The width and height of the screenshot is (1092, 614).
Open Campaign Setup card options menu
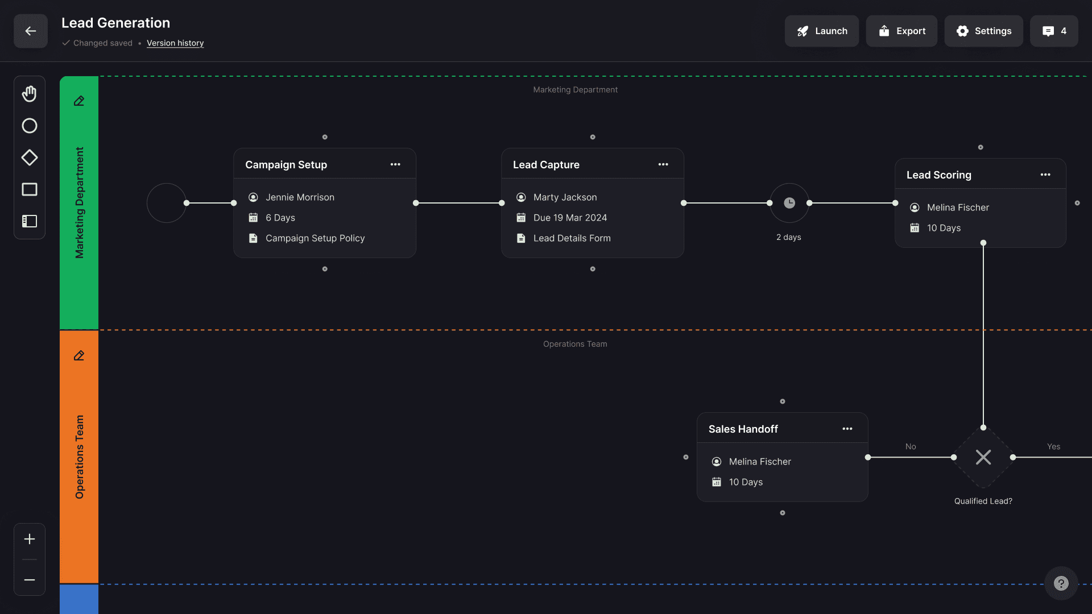[x=395, y=164]
